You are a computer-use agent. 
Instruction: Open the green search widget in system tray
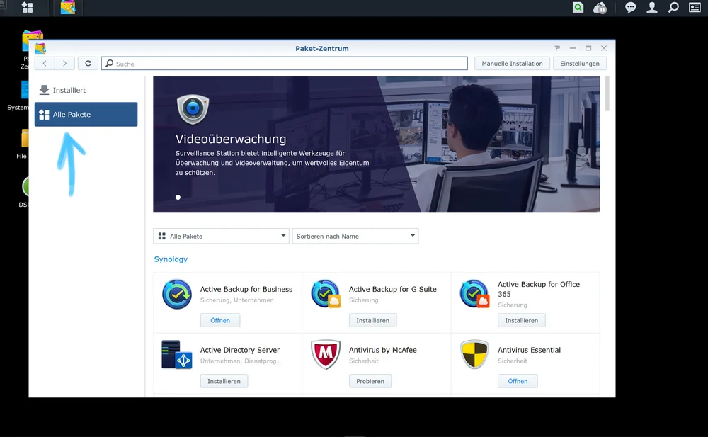[x=578, y=7]
